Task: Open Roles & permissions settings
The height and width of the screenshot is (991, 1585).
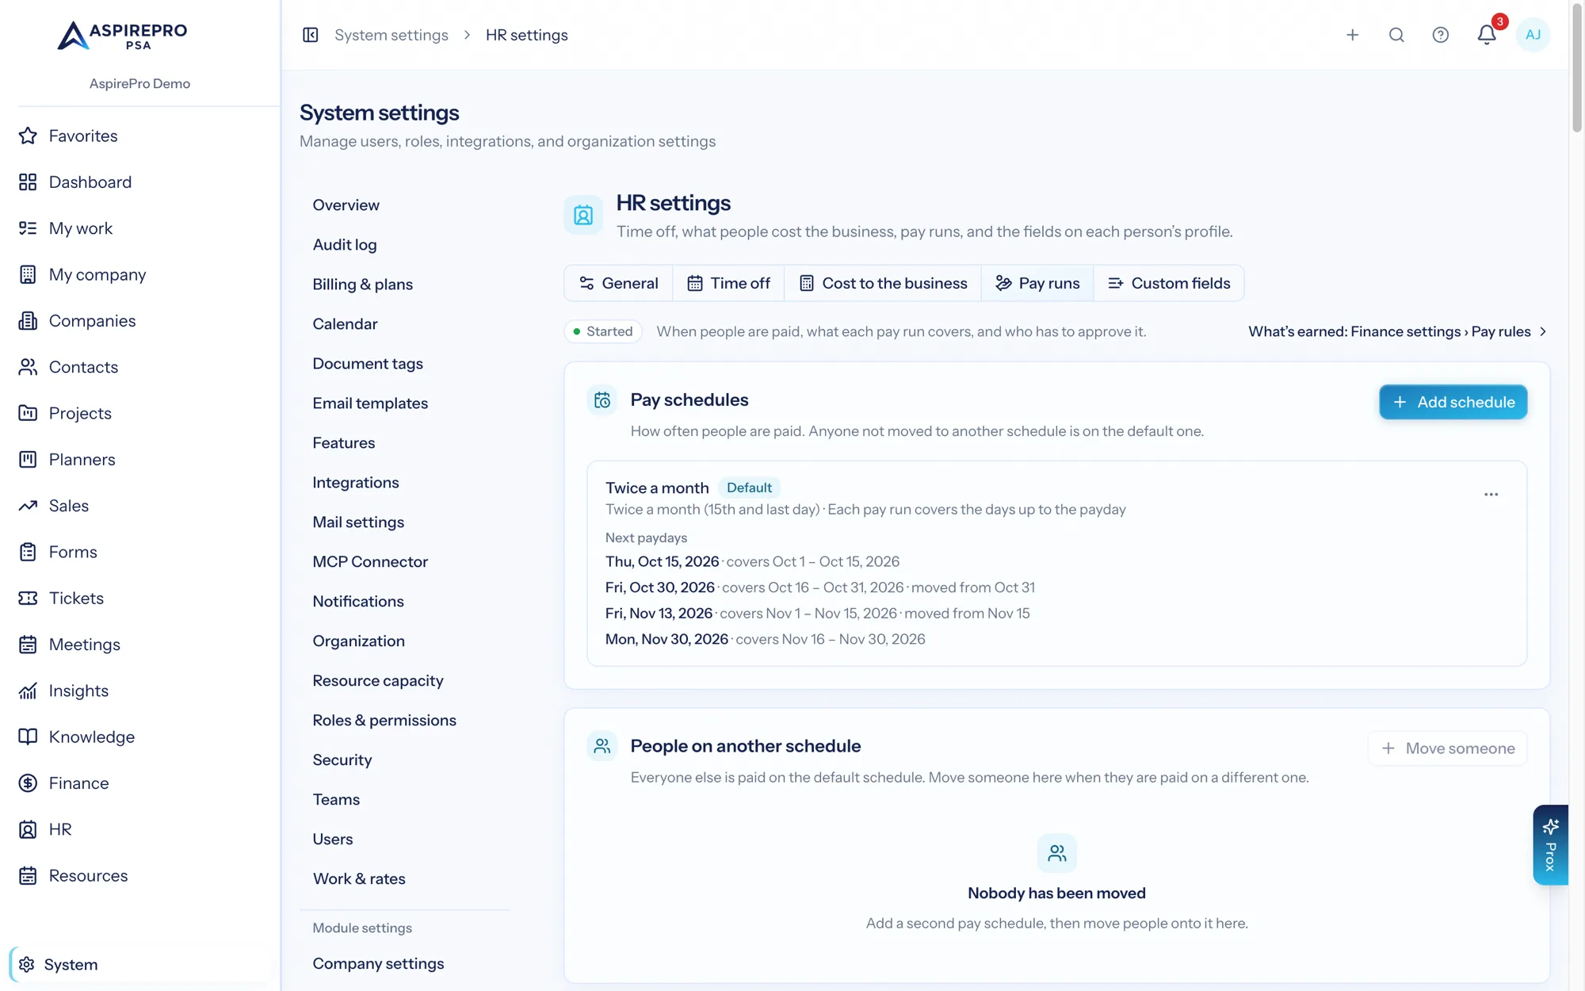Action: [x=384, y=721]
